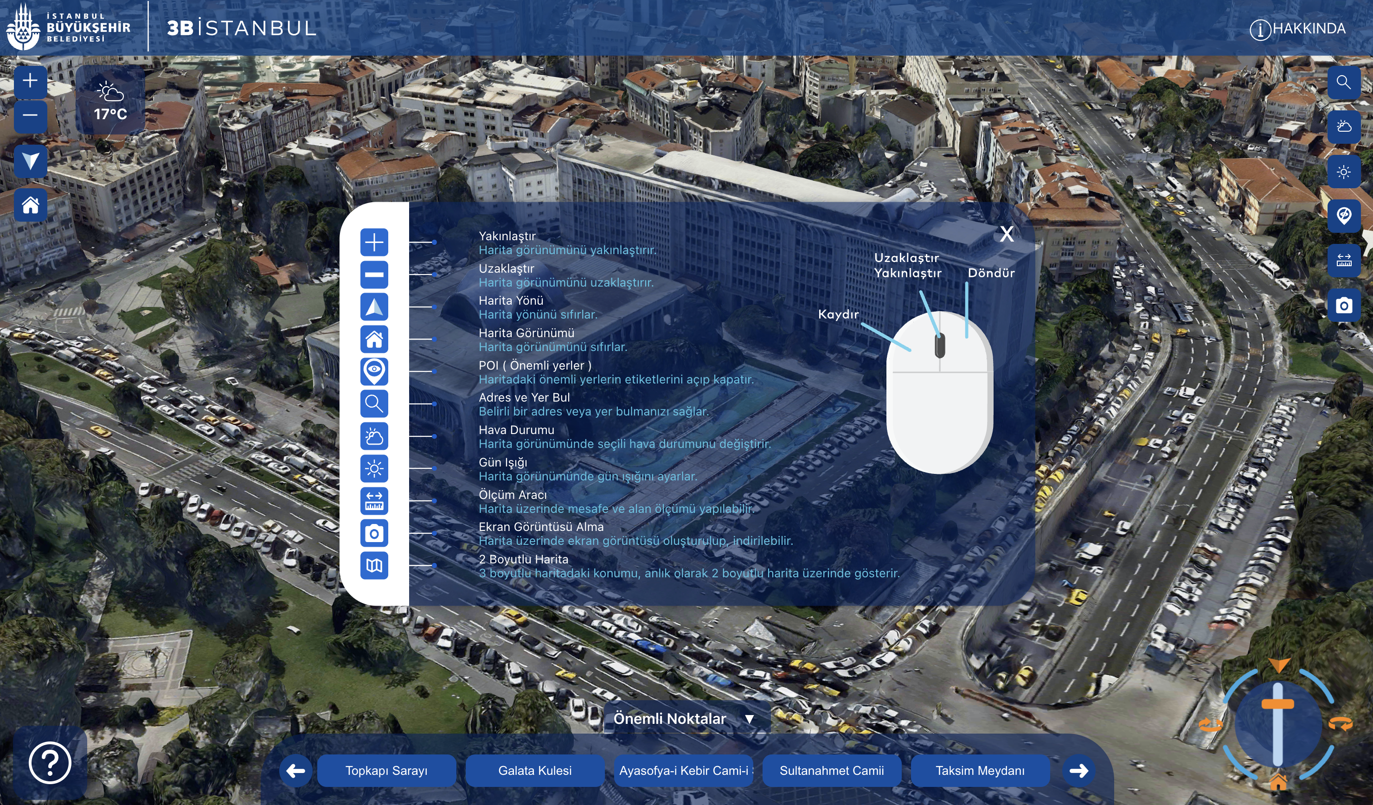Open weather settings in the right toolbar

click(x=1344, y=127)
